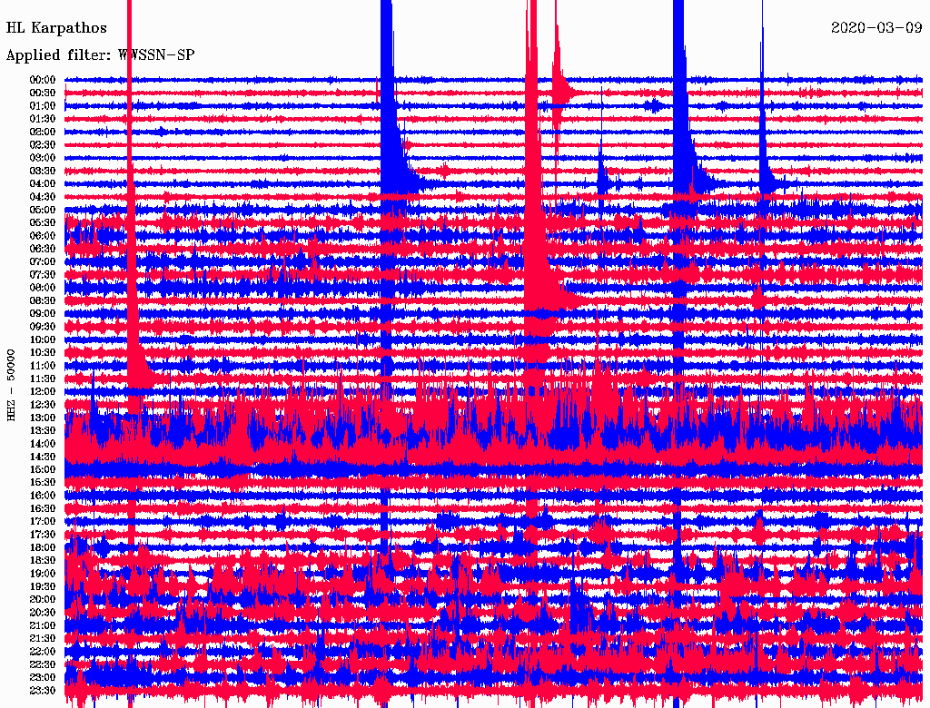930x708 pixels.
Task: Pick the 13:30 time label
Action: pos(43,430)
